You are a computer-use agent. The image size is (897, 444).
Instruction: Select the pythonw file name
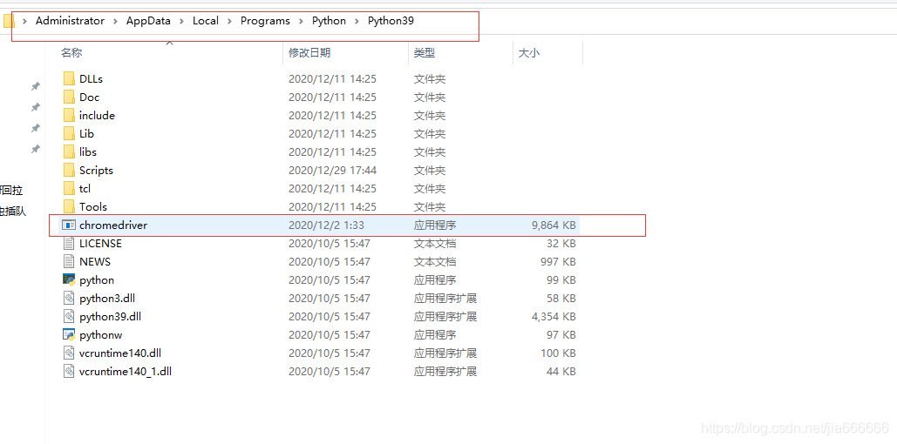[x=101, y=335]
